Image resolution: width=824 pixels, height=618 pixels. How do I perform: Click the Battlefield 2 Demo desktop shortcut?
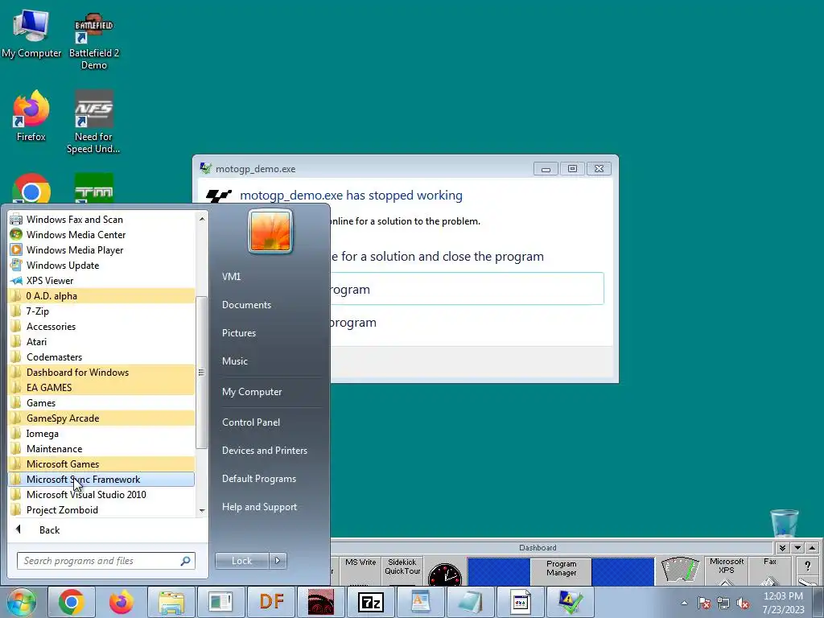coord(94,41)
